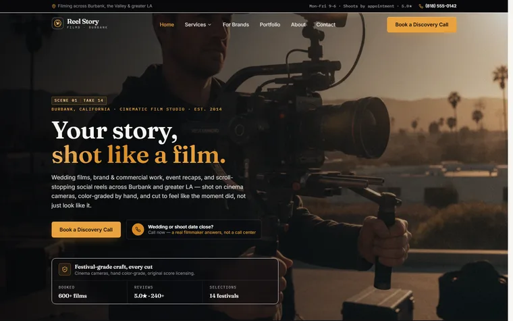The image size is (513, 321).
Task: Click the '5.0★ · 240+' reviews stat
Action: (149, 296)
